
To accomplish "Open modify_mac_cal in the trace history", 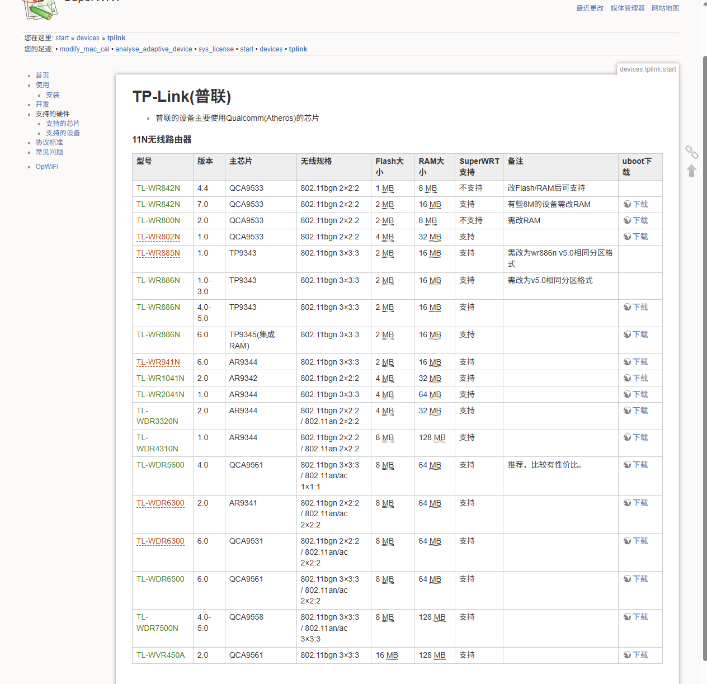I will coord(84,49).
